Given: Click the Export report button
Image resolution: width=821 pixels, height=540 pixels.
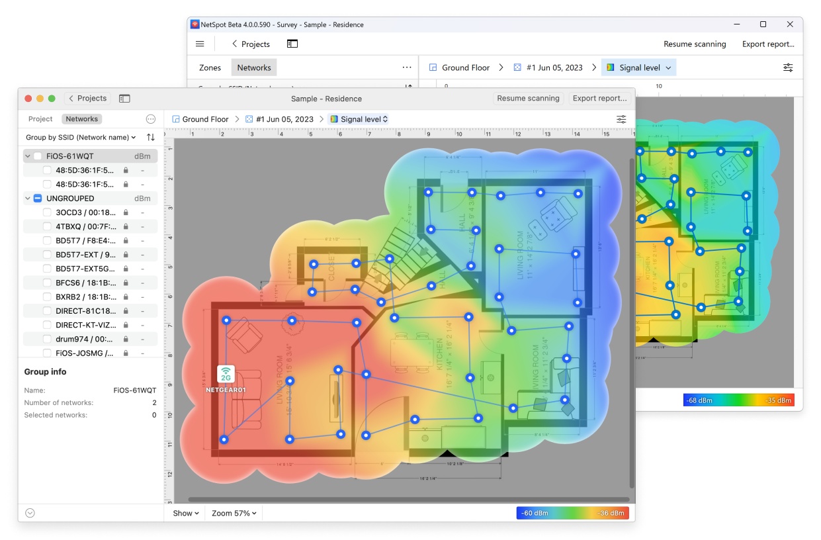Looking at the screenshot, I should tap(600, 98).
